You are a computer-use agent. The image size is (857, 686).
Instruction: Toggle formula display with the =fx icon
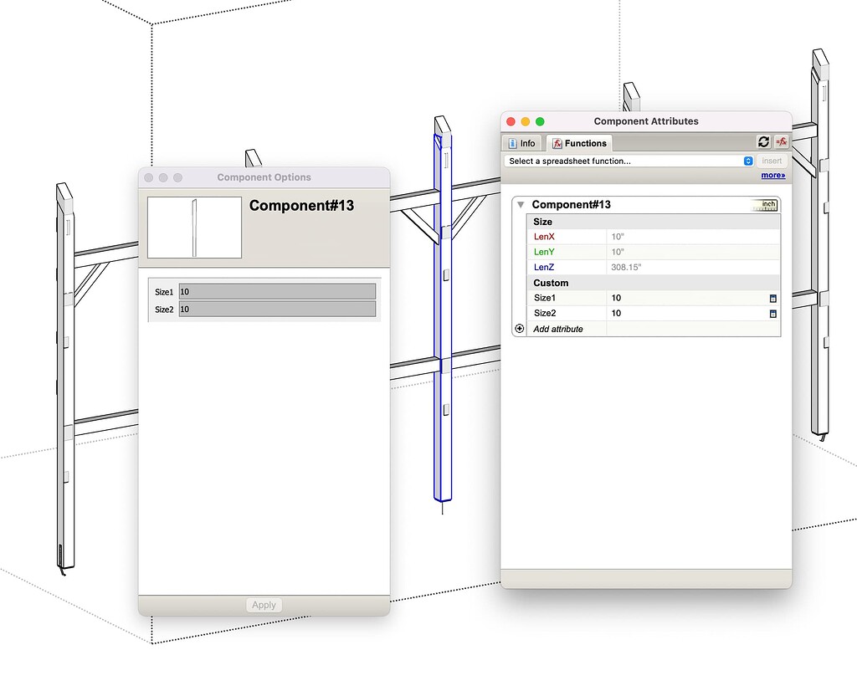781,142
